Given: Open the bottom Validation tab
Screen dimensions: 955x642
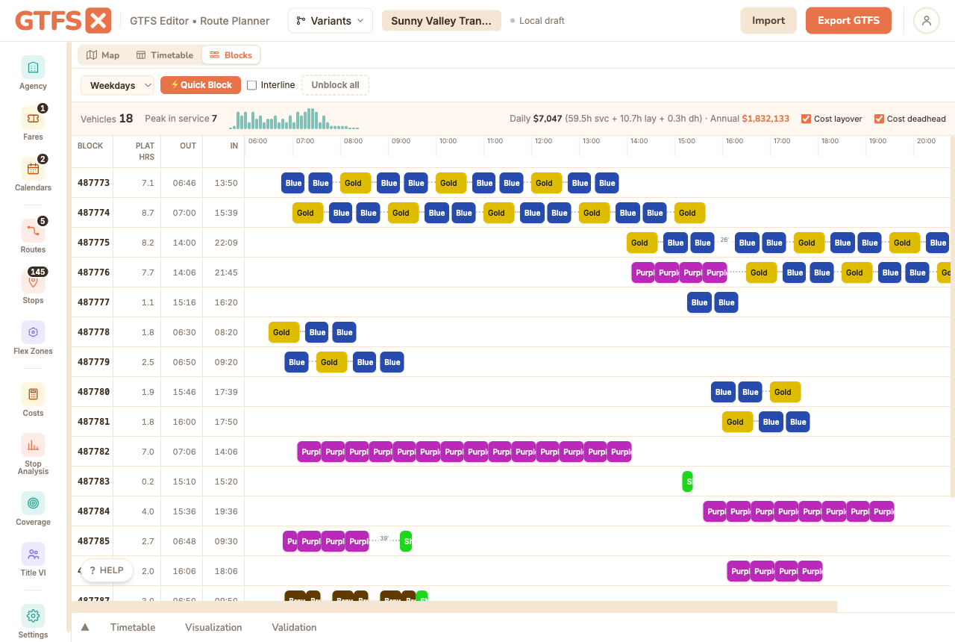Looking at the screenshot, I should [x=294, y=627].
